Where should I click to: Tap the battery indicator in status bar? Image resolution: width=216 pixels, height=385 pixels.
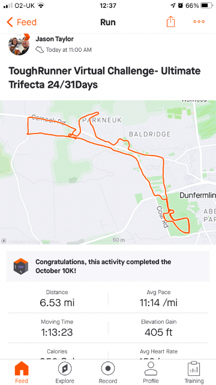click(x=206, y=5)
